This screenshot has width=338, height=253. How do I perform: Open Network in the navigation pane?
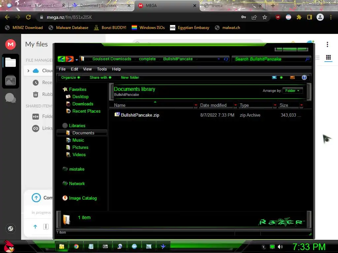point(74,183)
